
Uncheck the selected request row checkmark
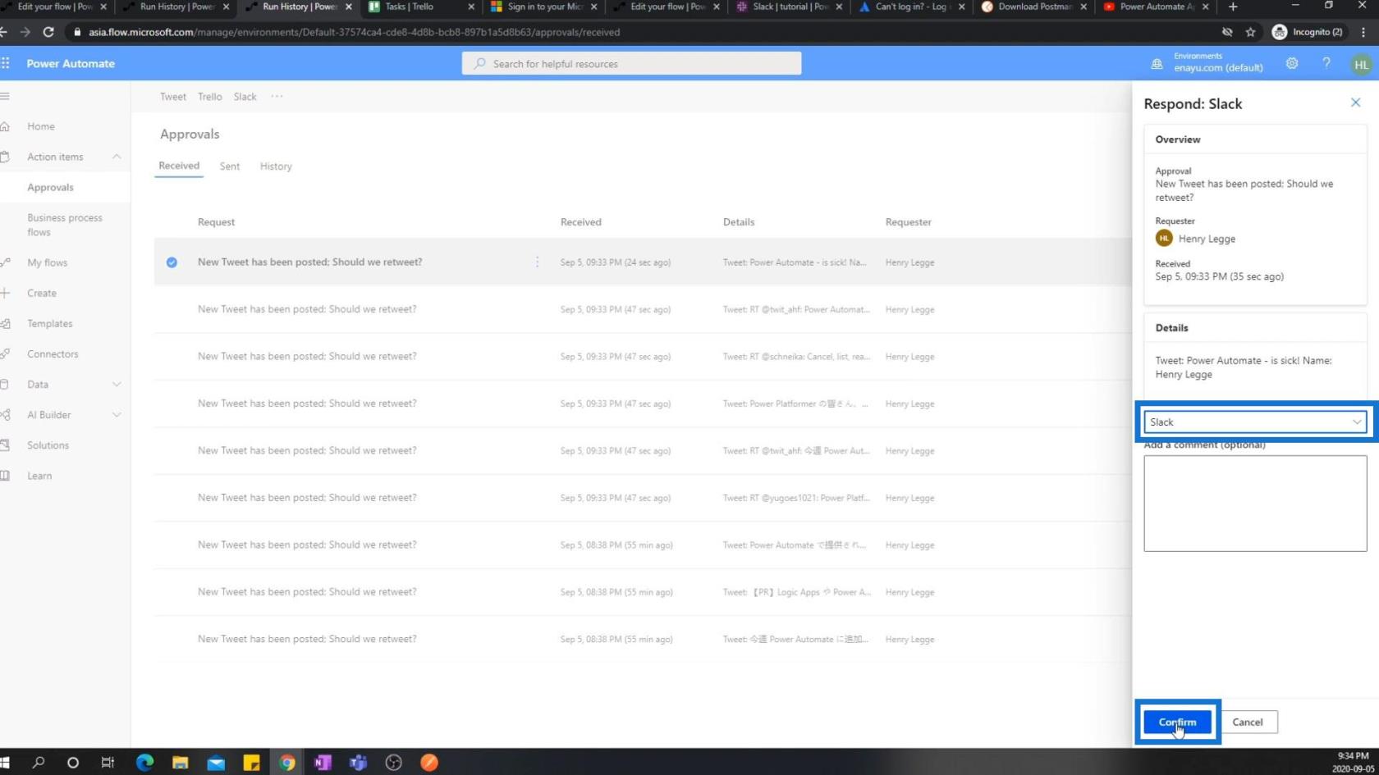click(x=172, y=262)
